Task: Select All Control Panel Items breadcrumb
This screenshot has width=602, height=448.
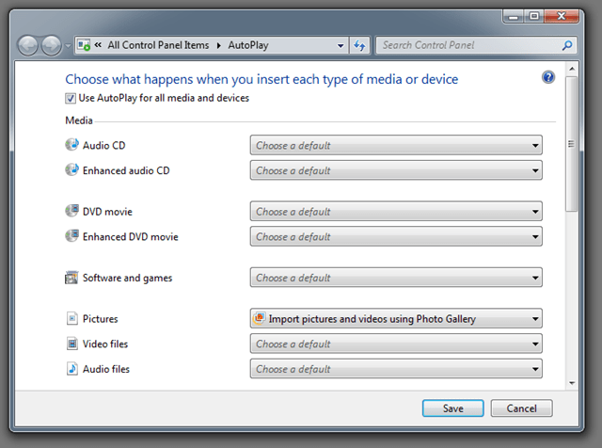Action: point(159,45)
